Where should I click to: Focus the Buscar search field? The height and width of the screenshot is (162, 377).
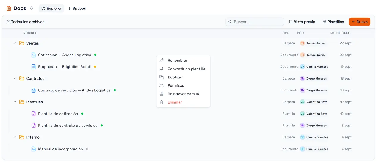[255, 22]
